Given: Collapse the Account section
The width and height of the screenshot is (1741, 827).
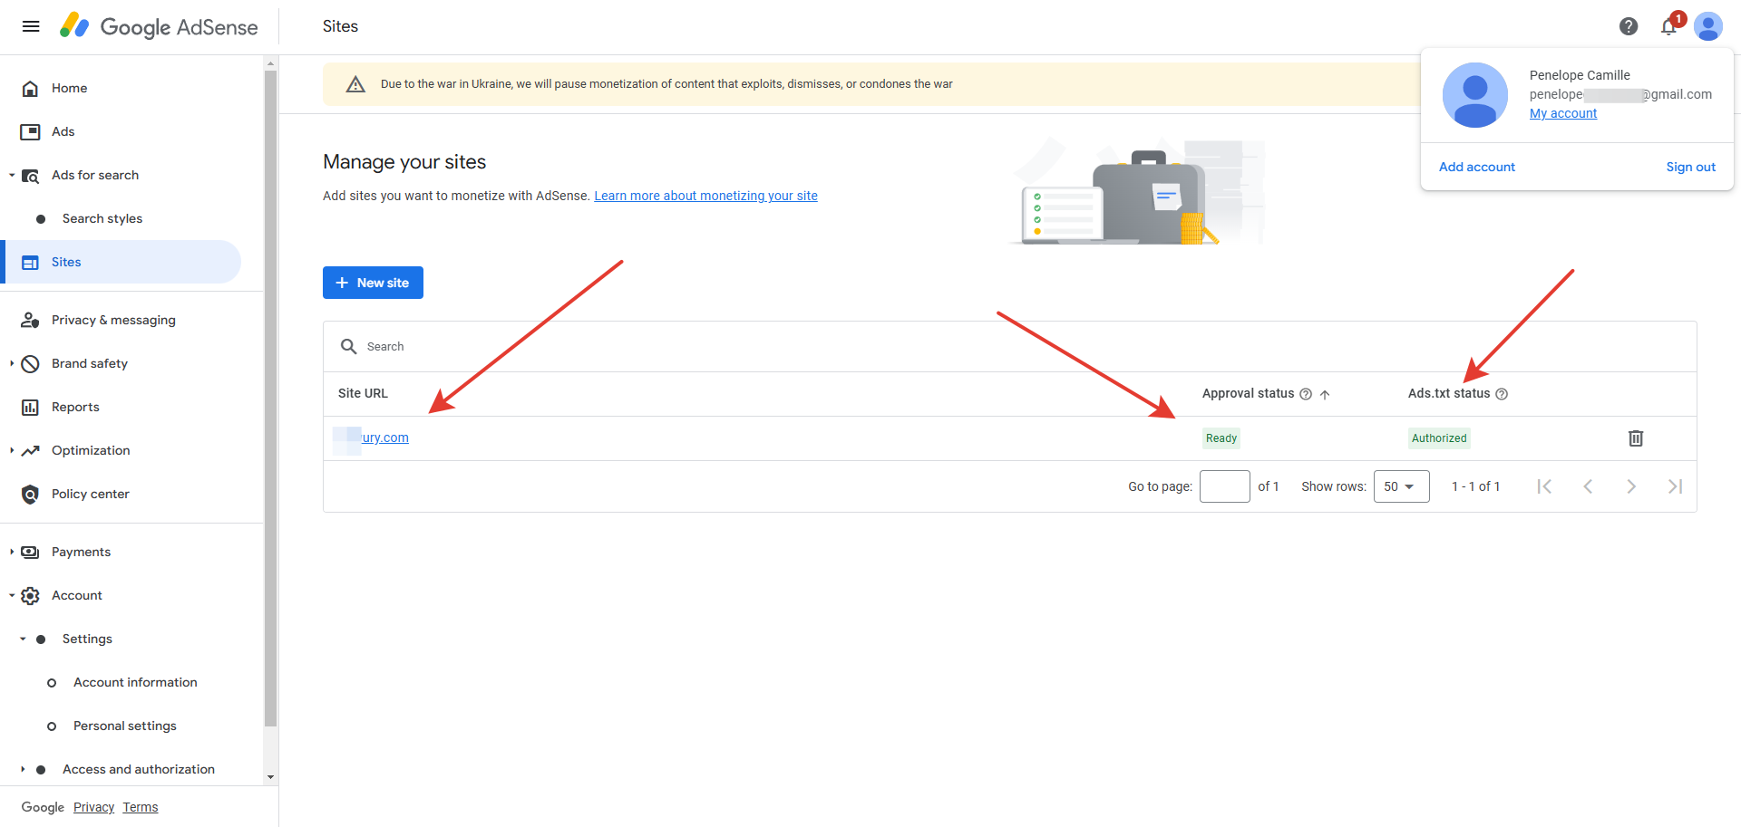Looking at the screenshot, I should 12,595.
